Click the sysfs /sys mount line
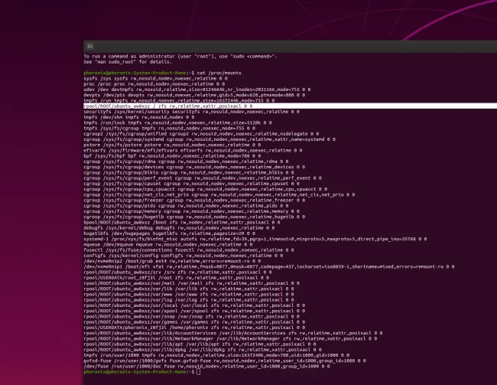Screen dimensions: 497x385 (x=156, y=78)
